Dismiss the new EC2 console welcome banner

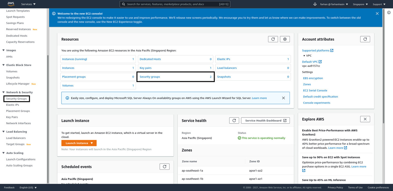[377, 13]
